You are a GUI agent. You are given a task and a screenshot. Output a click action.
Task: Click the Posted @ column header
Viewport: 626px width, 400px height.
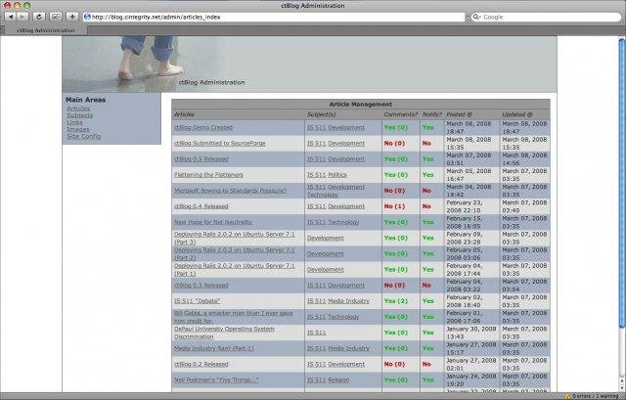(459, 114)
